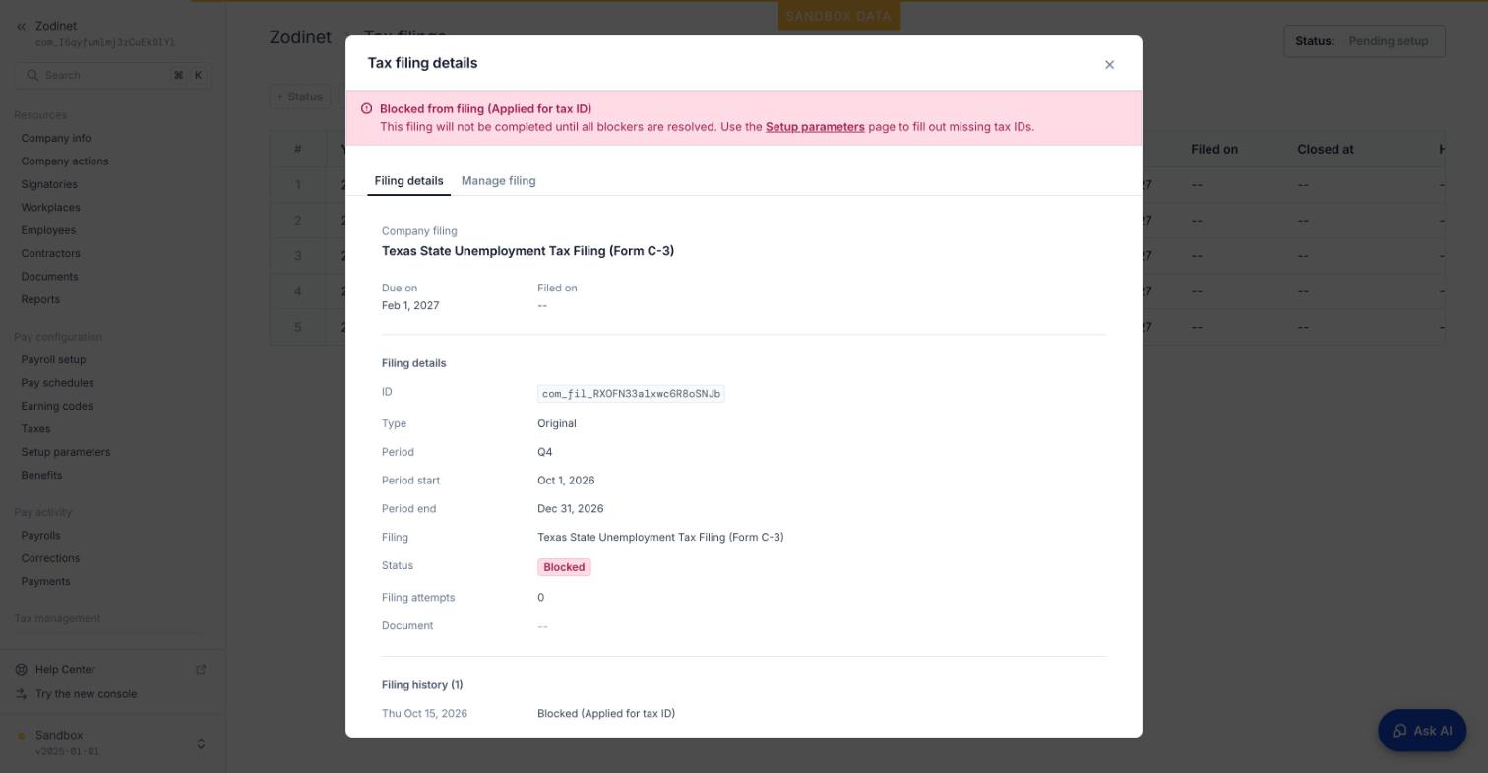
Task: Click the Closed at column header
Action: click(1325, 150)
